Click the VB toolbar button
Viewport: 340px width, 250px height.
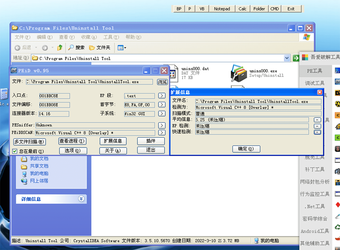tap(202, 9)
